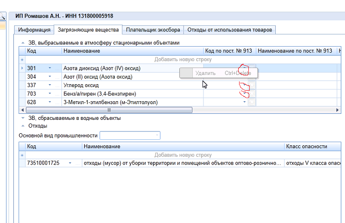The height and width of the screenshot is (223, 345).
Task: Open code dropdown for row 301
Action: (50, 68)
